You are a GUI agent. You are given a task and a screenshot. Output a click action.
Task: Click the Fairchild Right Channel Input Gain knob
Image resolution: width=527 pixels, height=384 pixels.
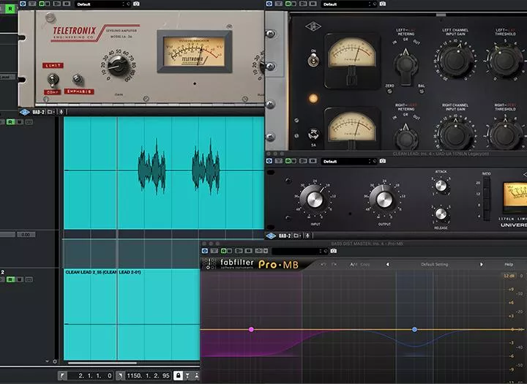455,135
